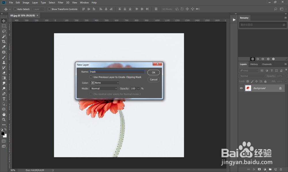
Task: Enable Show Transform Controls checkbox
Action: (49, 9)
